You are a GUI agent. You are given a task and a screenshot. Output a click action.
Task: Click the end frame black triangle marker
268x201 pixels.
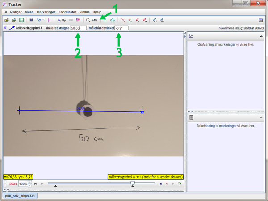[x=133, y=186]
